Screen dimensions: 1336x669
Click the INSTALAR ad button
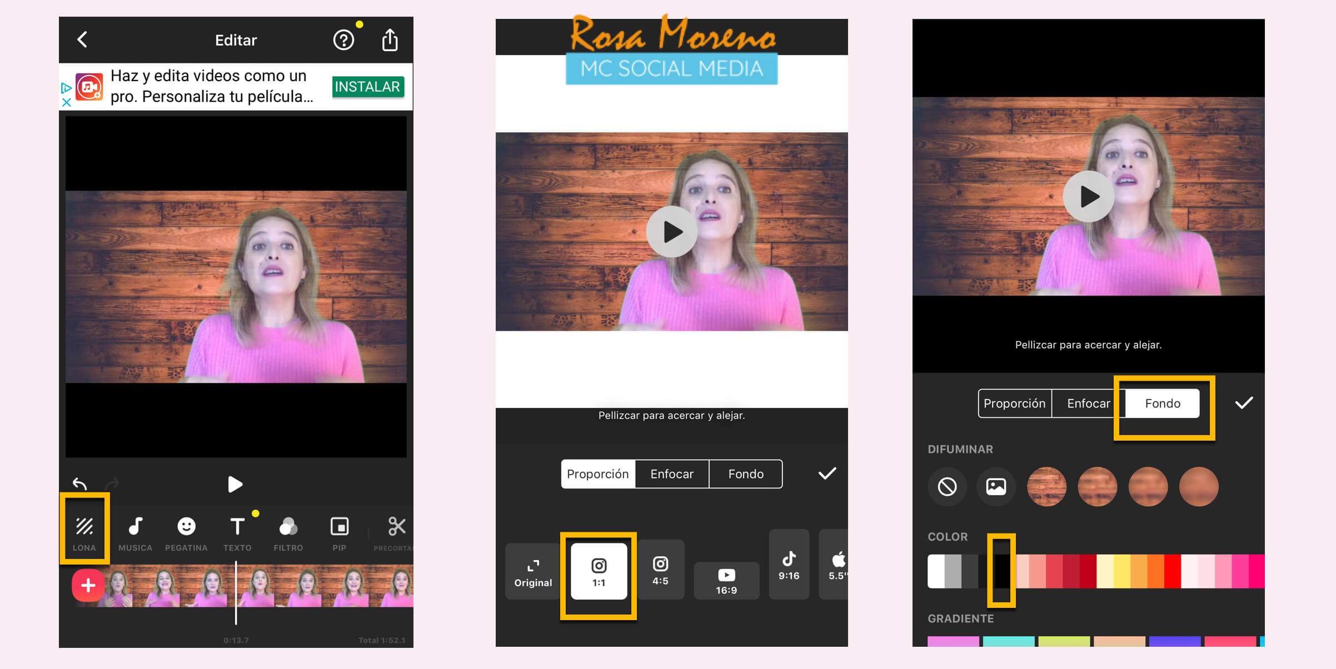367,87
